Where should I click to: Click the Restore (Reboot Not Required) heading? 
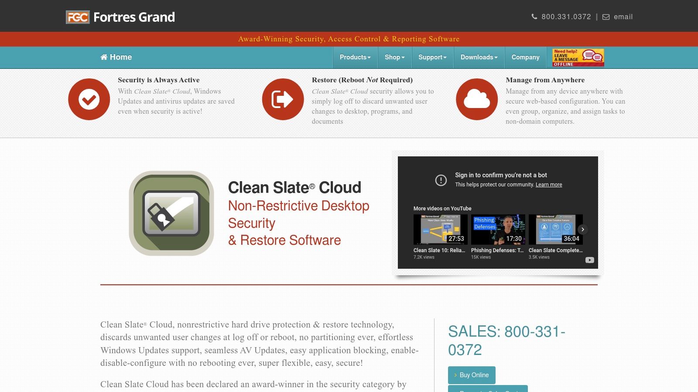point(362,80)
